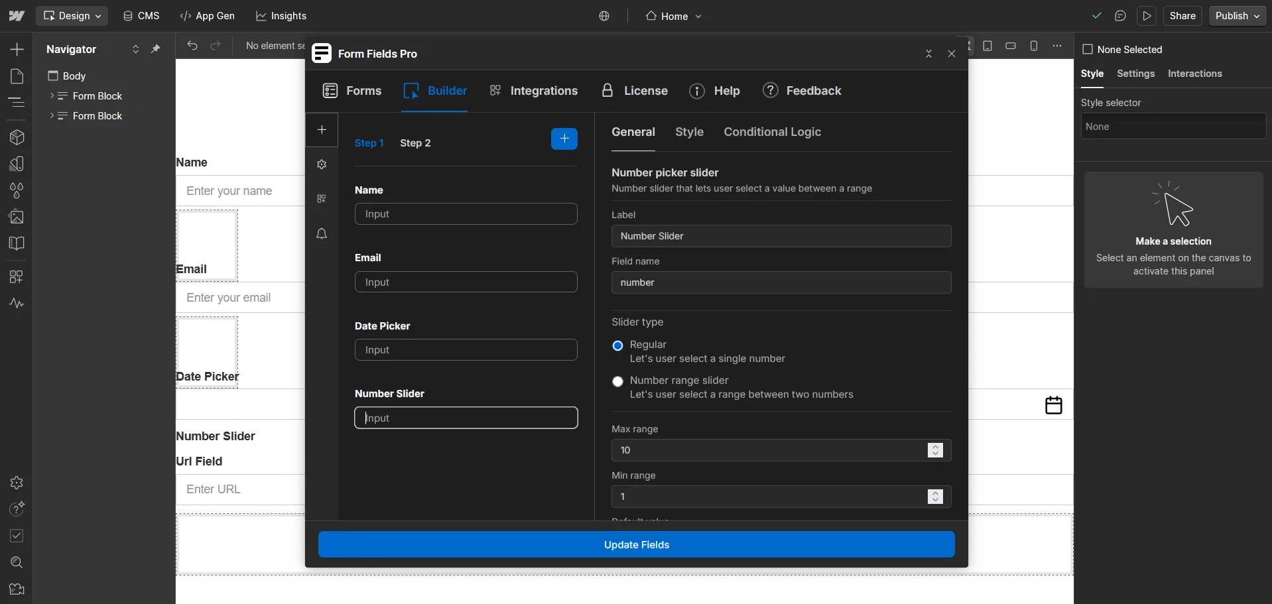The width and height of the screenshot is (1272, 604).
Task: Open the builder settings gear in app sidebar
Action: click(x=322, y=164)
